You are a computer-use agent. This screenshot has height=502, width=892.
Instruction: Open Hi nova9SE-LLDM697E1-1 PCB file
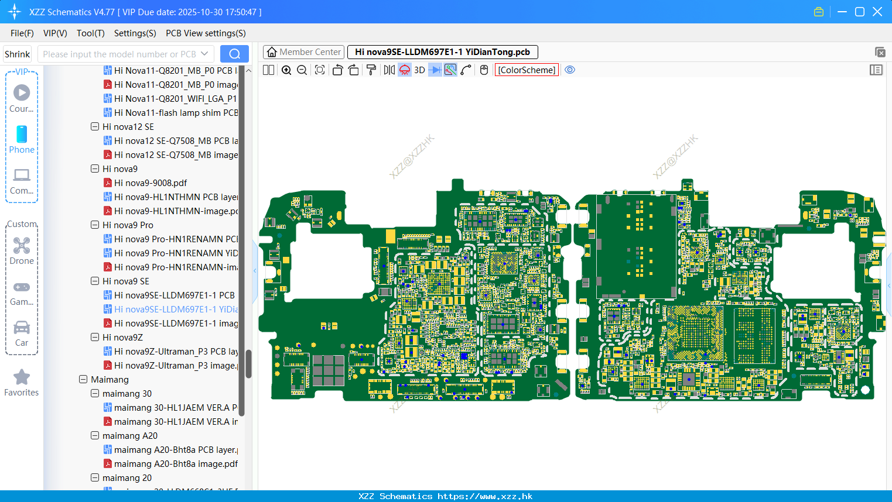click(169, 295)
